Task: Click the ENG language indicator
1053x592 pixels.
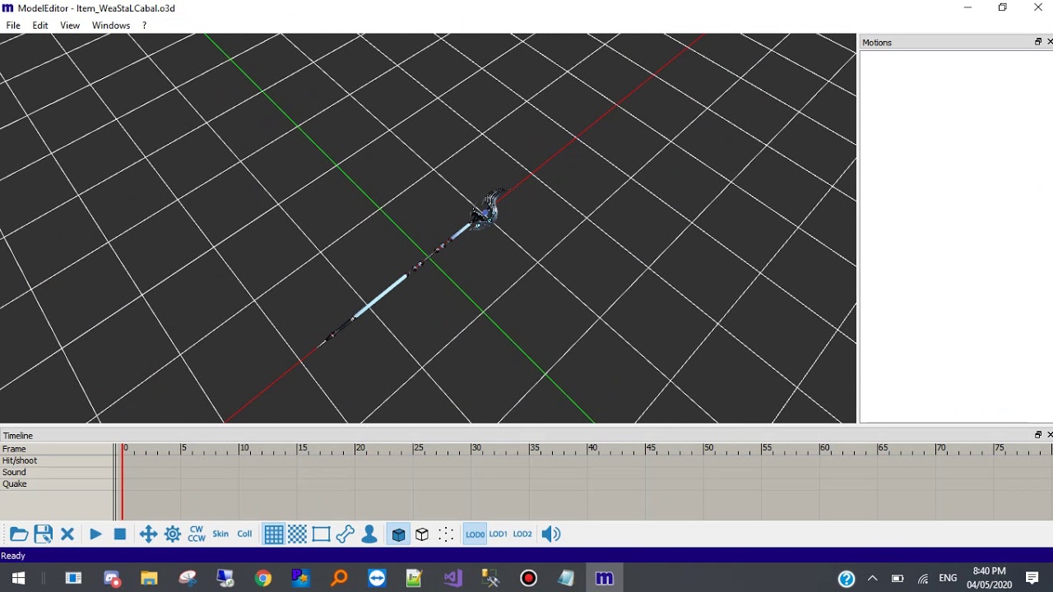Action: 948,579
